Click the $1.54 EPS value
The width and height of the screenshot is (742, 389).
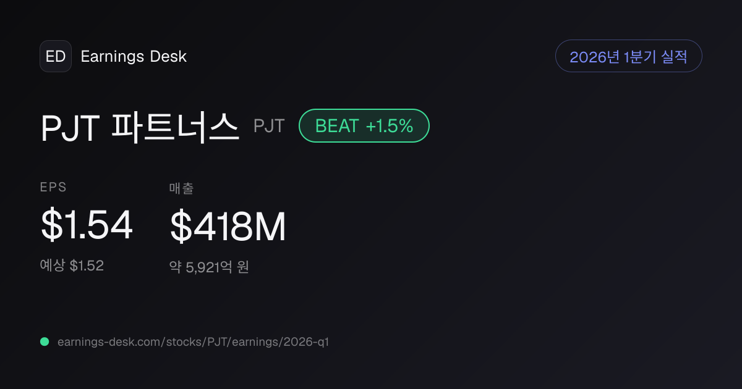pyautogui.click(x=87, y=225)
